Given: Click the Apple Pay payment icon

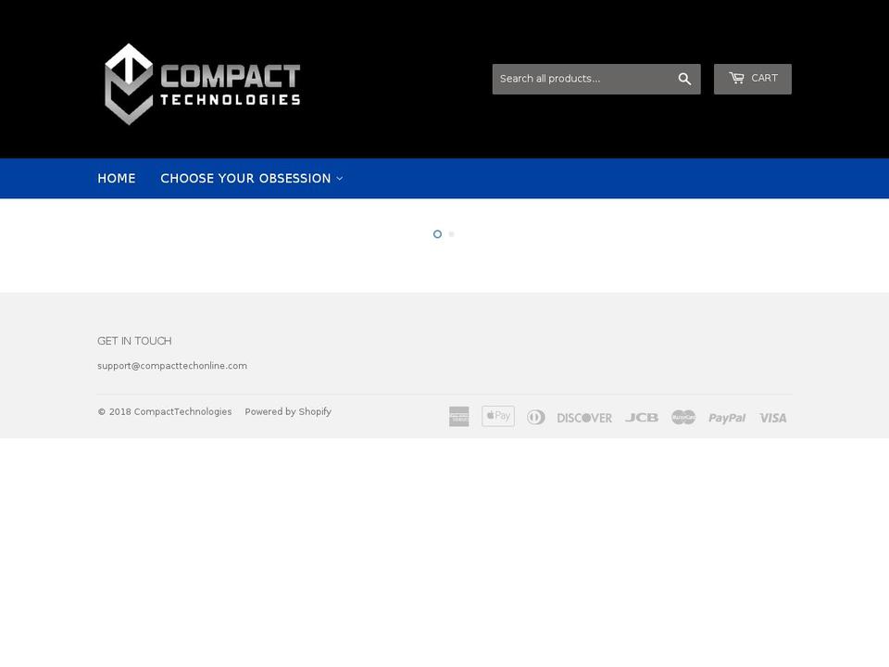Looking at the screenshot, I should click(498, 416).
